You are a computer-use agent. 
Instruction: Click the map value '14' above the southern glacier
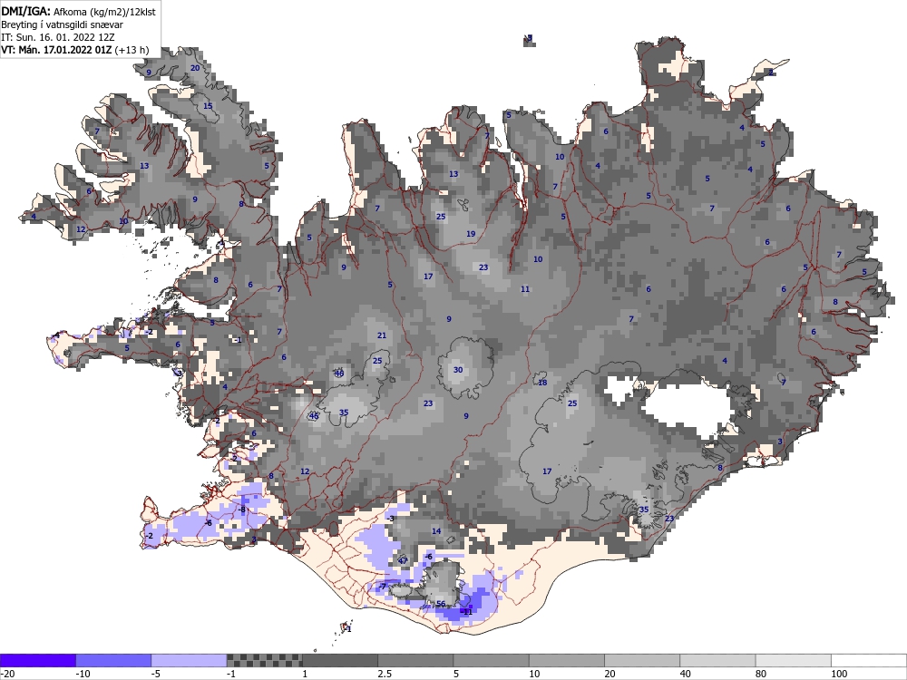pyautogui.click(x=436, y=530)
